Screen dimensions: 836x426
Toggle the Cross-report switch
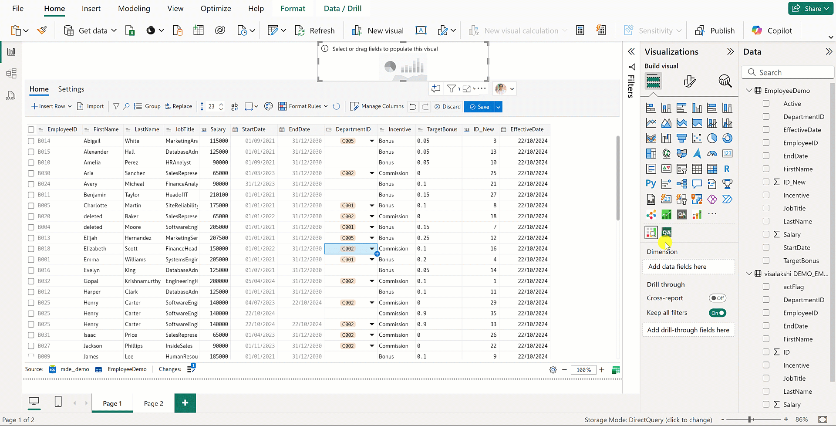717,298
